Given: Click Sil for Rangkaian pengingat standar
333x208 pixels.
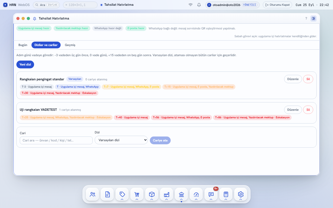Looking at the screenshot, I should (x=308, y=79).
